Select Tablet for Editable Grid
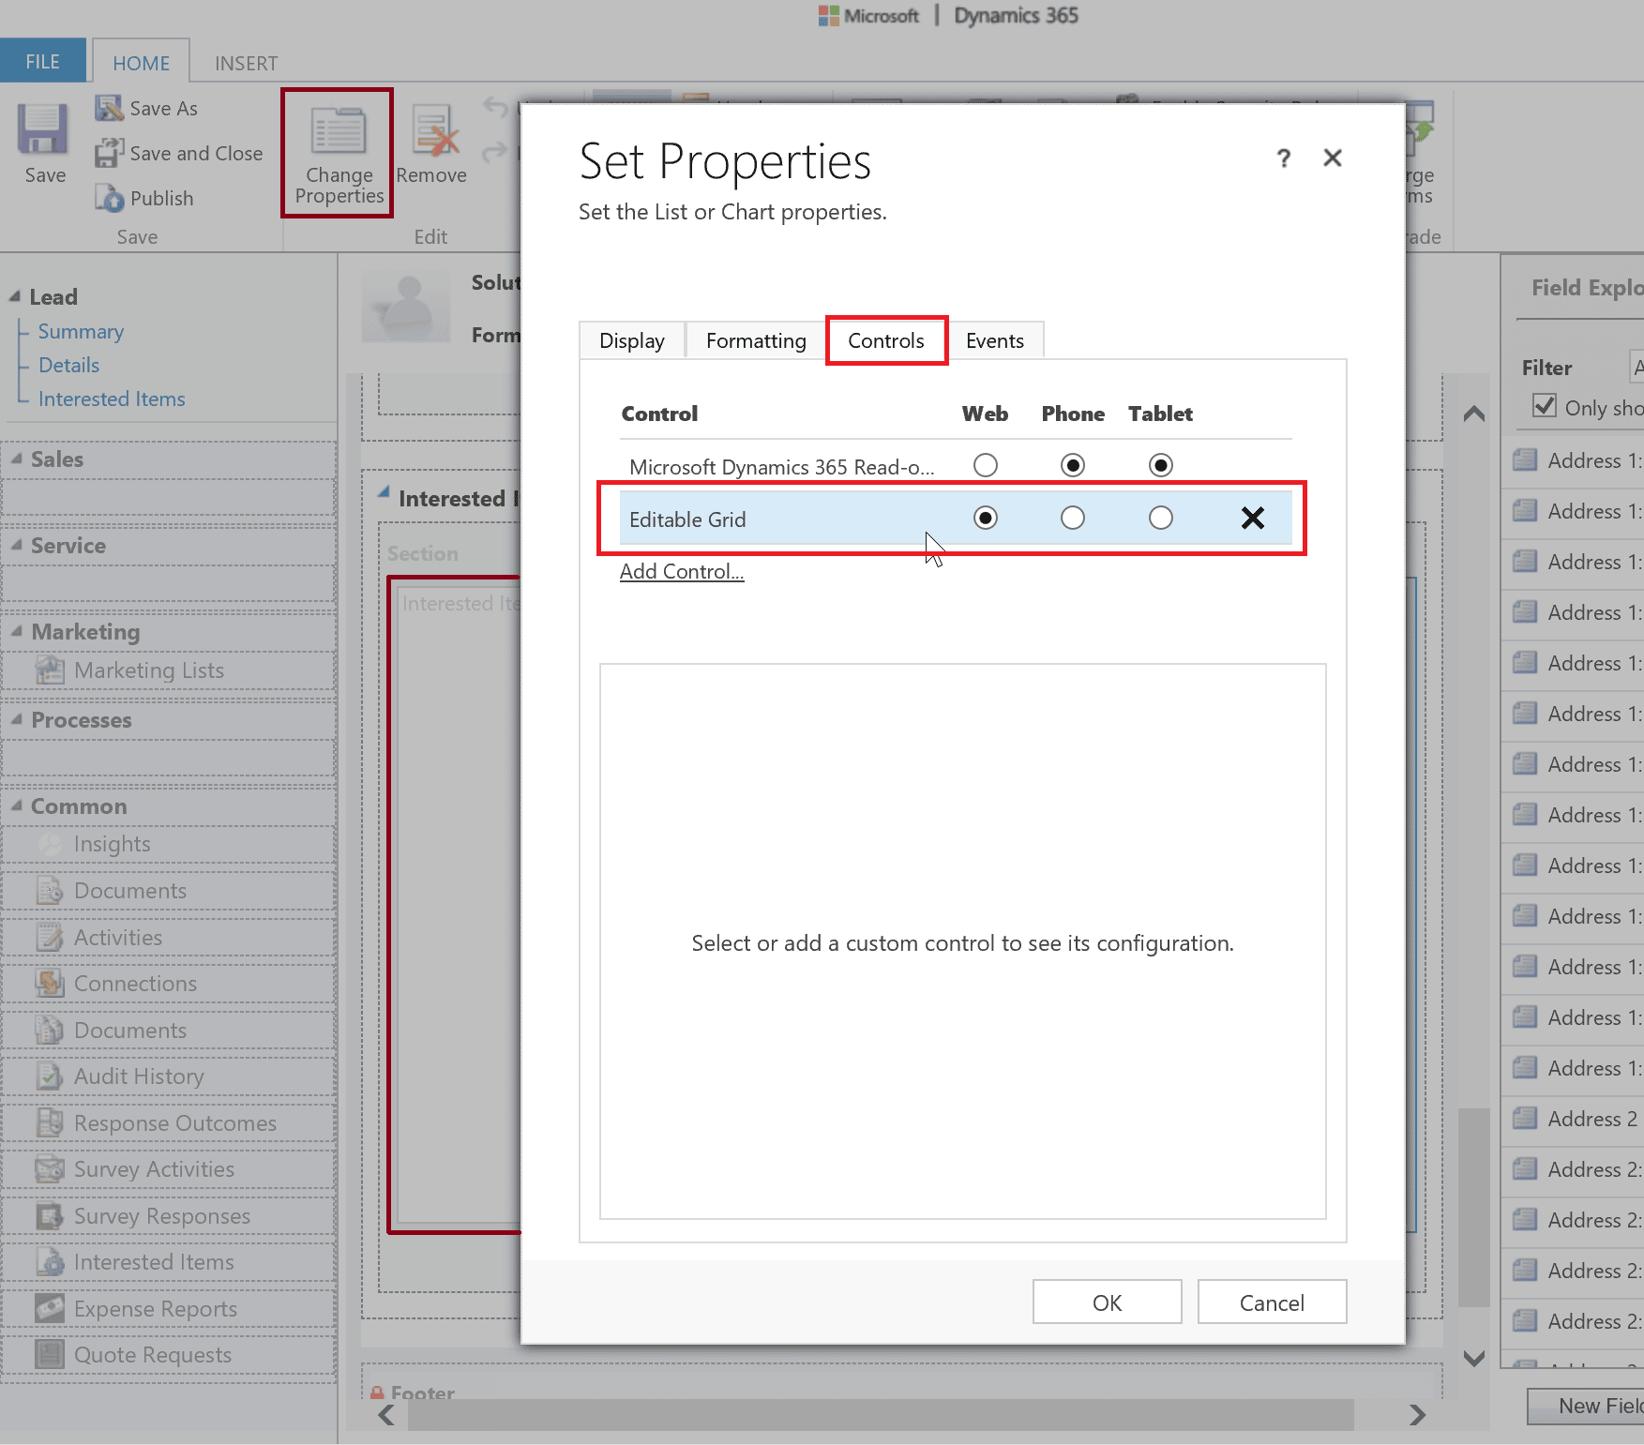1644x1445 pixels. (x=1161, y=518)
